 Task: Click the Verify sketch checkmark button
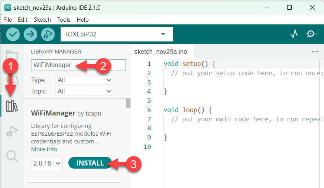(x=13, y=34)
